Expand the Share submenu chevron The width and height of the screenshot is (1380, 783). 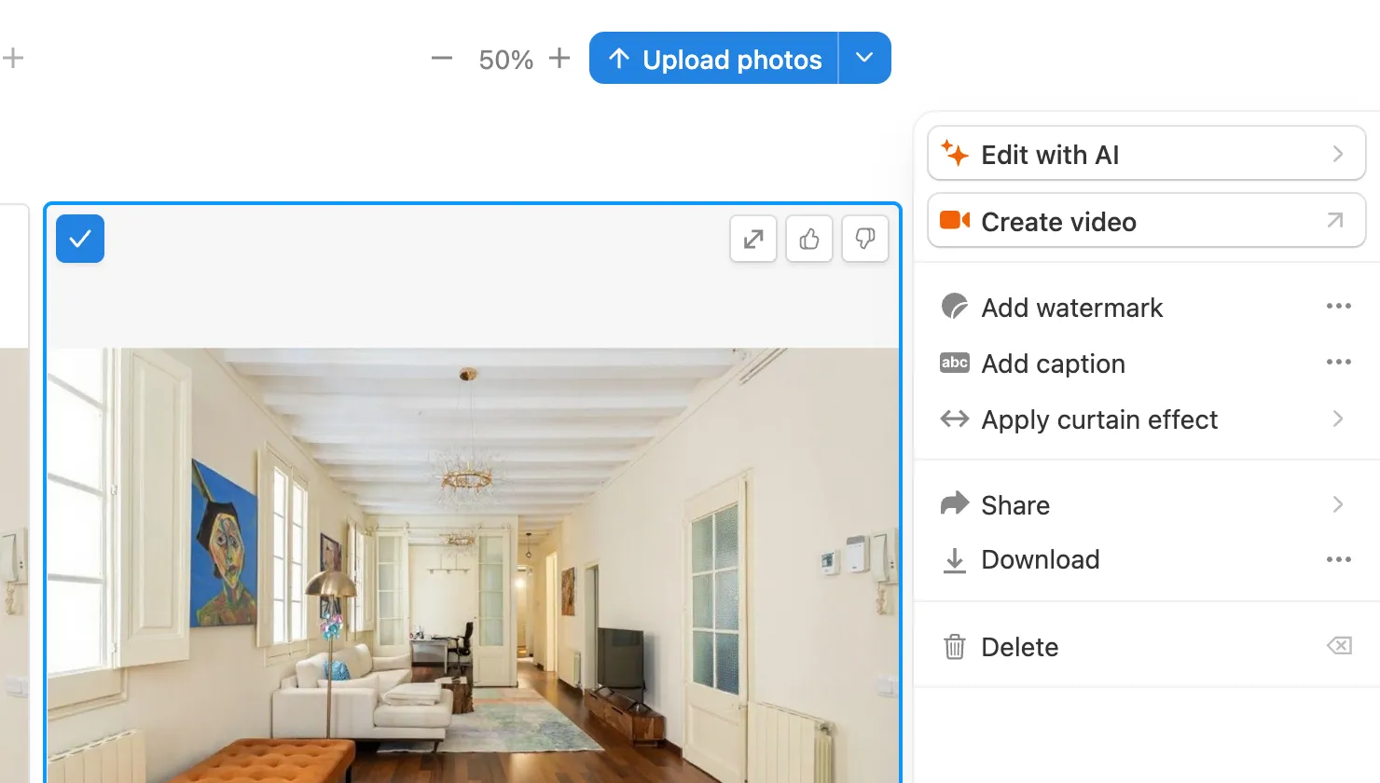pos(1338,504)
